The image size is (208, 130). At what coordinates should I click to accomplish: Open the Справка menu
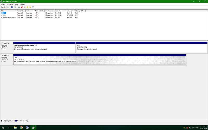tap(22, 4)
